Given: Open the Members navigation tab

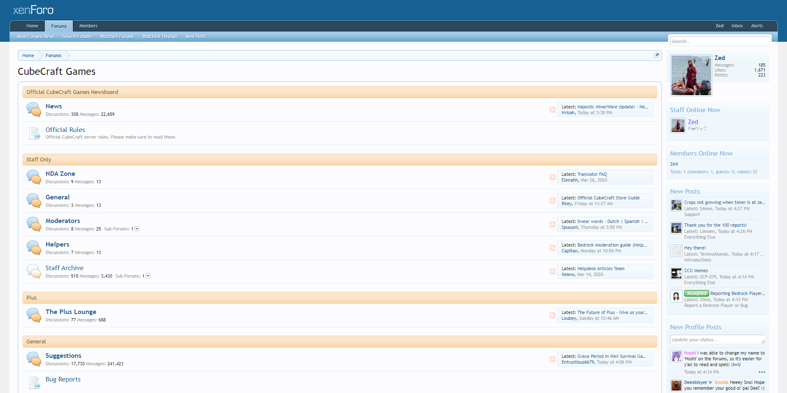Looking at the screenshot, I should (88, 26).
